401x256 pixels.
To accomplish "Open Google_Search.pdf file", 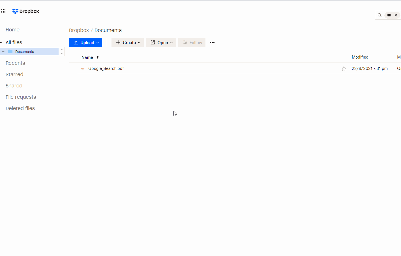I will 106,68.
